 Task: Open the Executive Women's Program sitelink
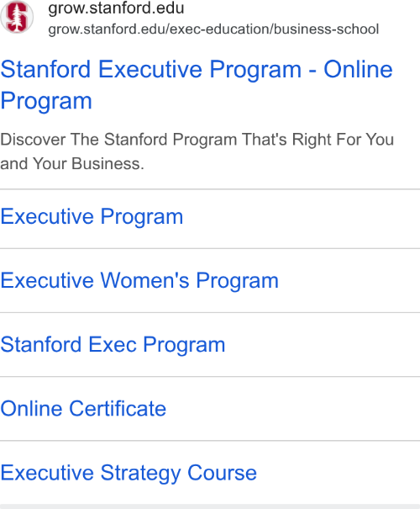point(139,280)
